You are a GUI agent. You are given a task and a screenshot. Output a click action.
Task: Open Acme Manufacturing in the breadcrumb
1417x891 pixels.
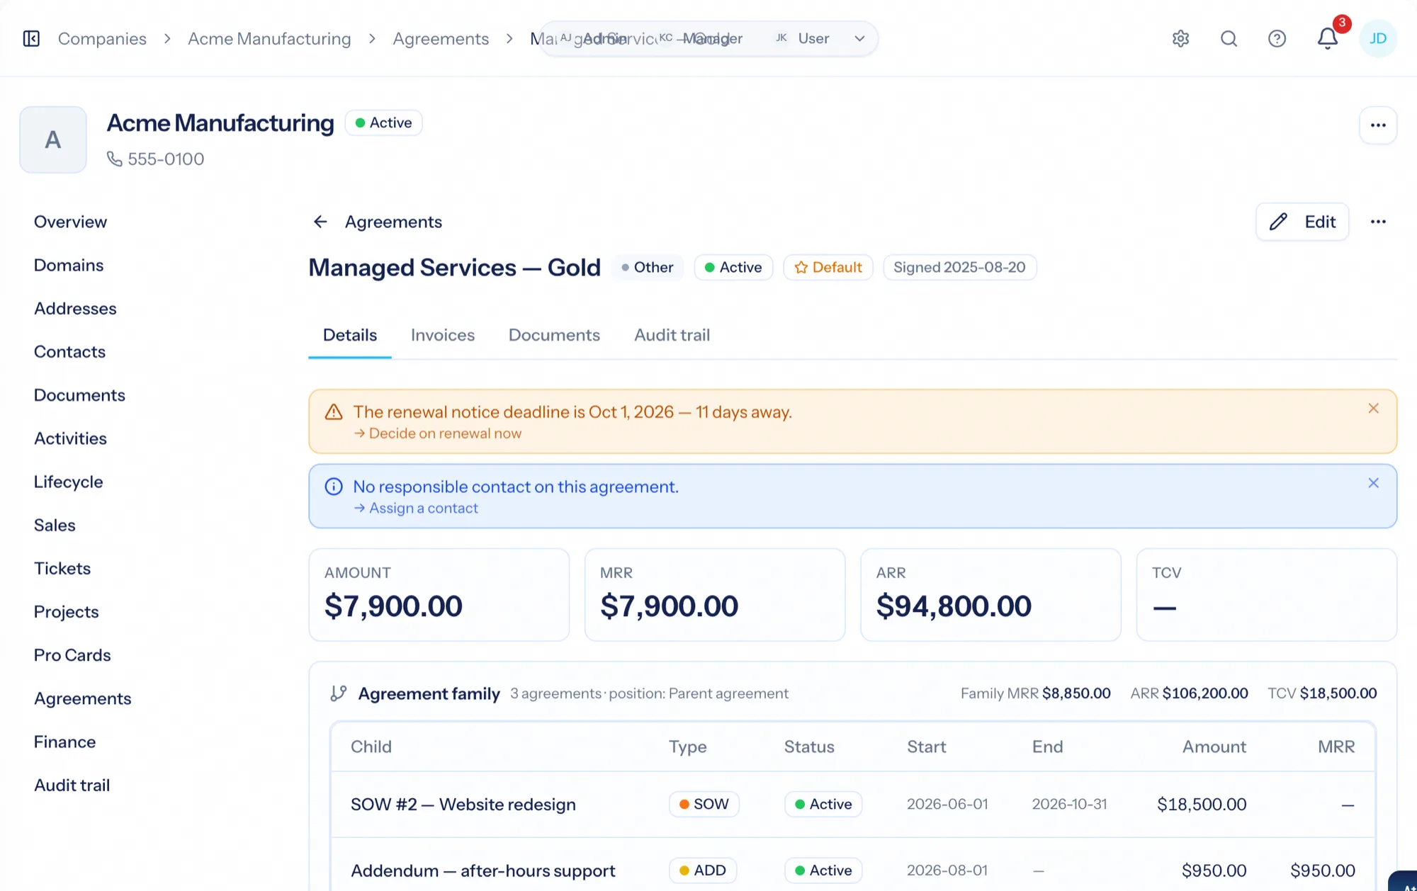click(x=269, y=38)
